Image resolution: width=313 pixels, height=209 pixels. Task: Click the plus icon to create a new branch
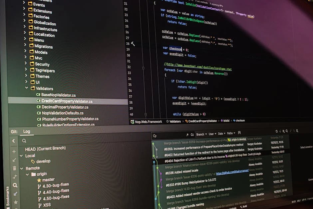(x=14, y=152)
